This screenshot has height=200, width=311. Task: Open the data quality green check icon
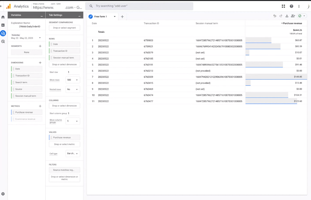(300, 16)
